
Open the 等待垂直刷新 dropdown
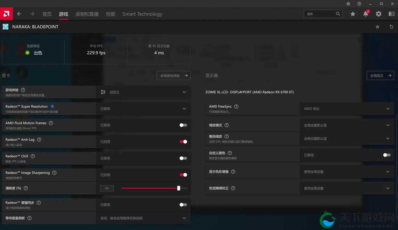click(x=143, y=218)
